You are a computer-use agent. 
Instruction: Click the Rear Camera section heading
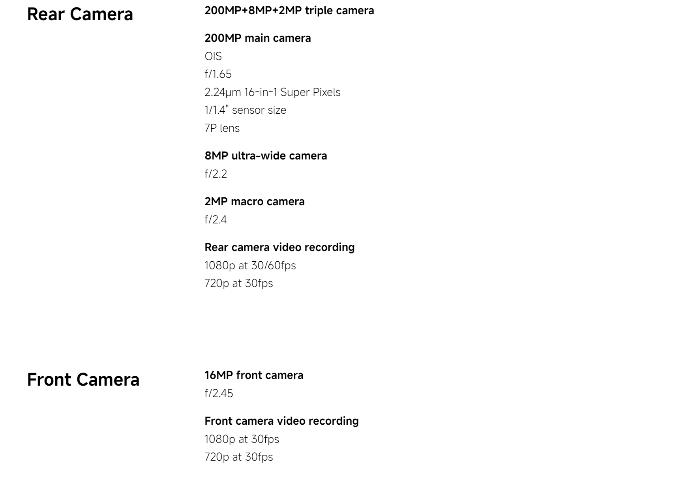(80, 14)
